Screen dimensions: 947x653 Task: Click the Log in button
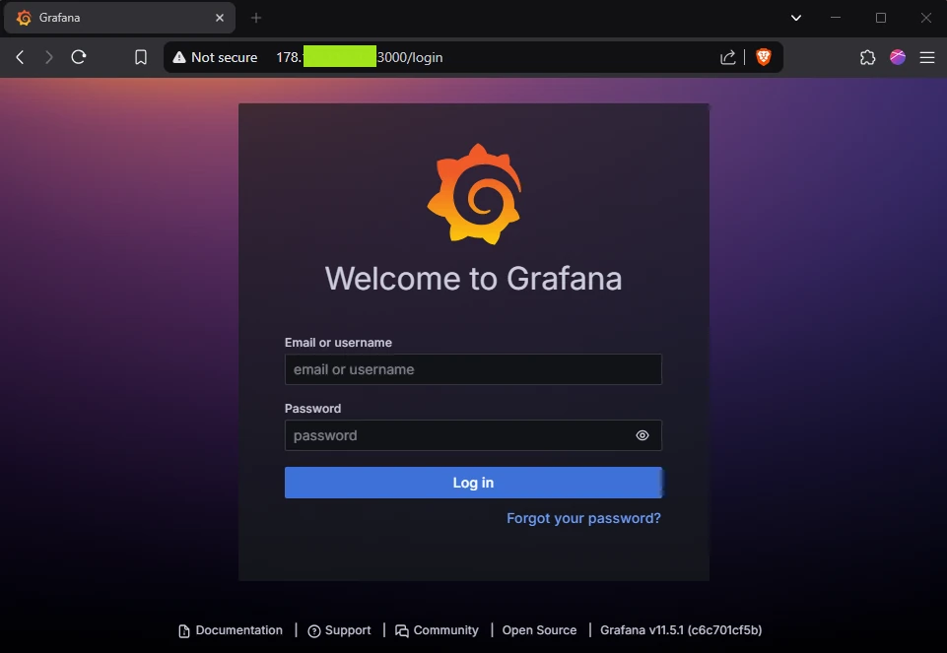coord(473,483)
